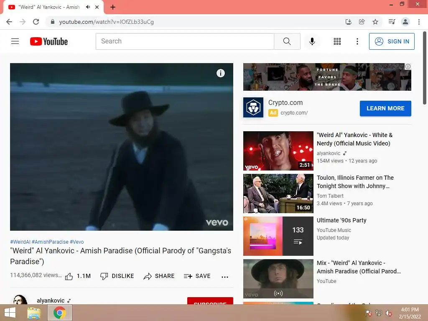Like the video using thumbs up icon

[69, 277]
